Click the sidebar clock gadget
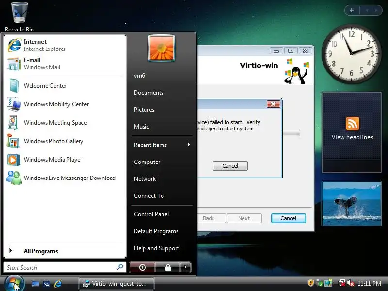Viewport: 388px width, 291px height. click(x=351, y=54)
